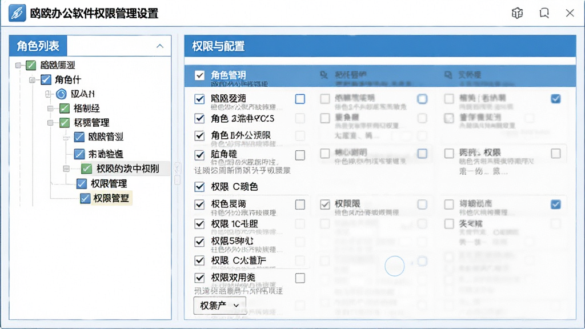Viewport: 585px width, 329px height.
Task: Select the yellow-highlighted last tree item
Action: (111, 198)
